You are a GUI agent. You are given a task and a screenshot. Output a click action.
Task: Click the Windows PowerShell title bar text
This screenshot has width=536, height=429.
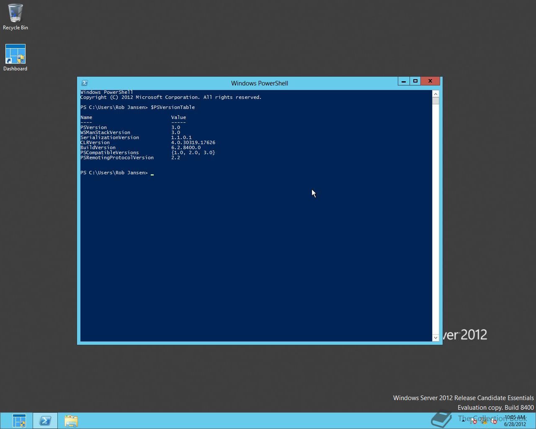[x=260, y=83]
